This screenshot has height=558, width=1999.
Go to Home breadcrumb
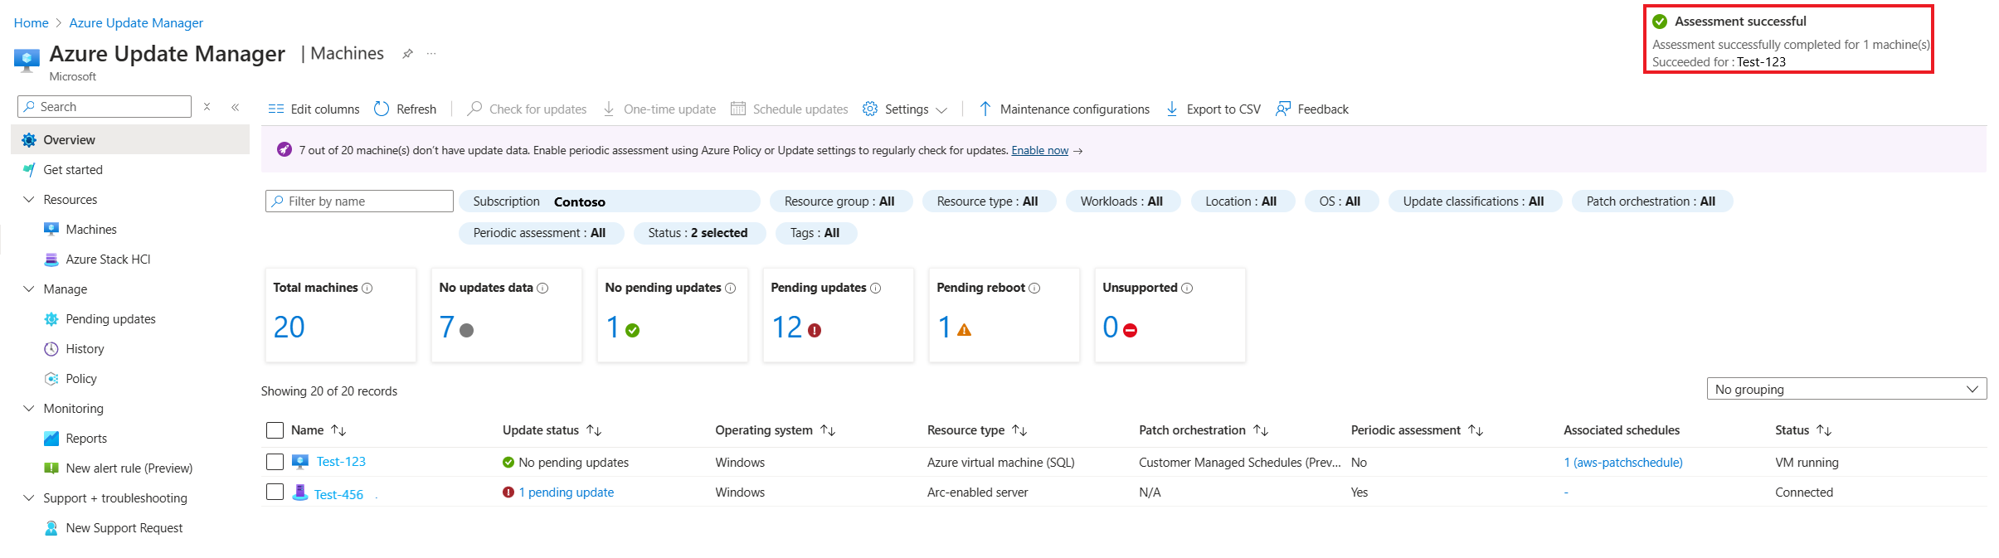pos(32,23)
